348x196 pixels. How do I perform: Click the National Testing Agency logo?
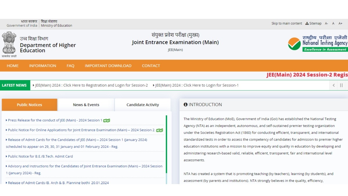click(x=318, y=44)
